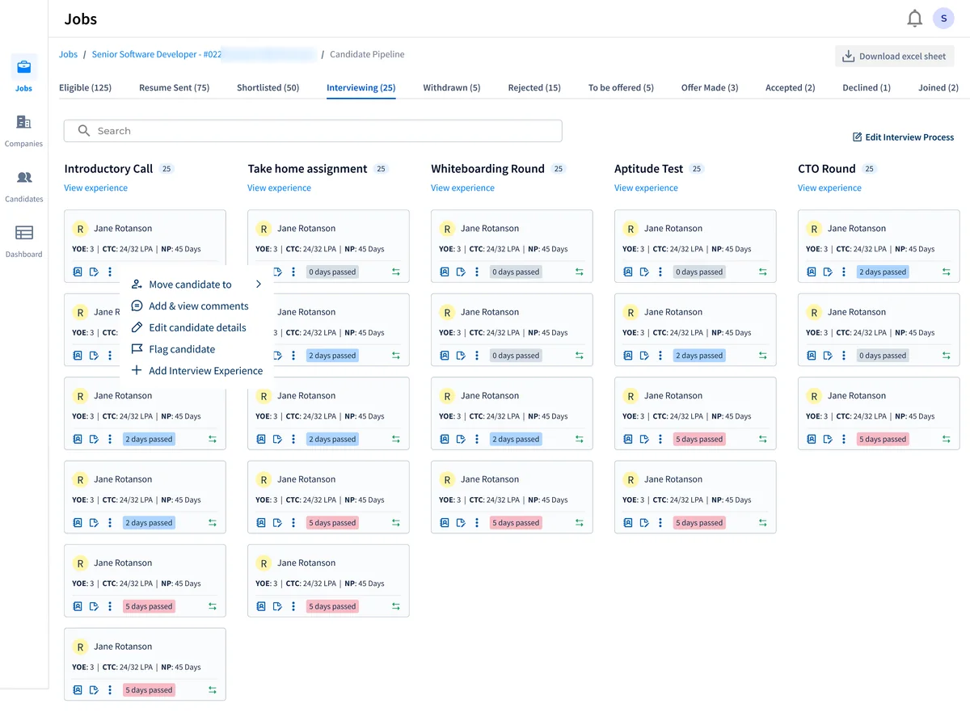Open three-dots menu on Whiteboarding Round 2-days card
Image resolution: width=970 pixels, height=725 pixels.
[477, 440]
